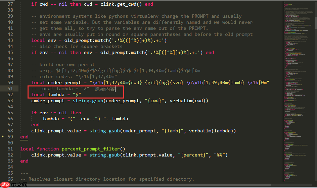Click function name "percent_prompt_filter"
This screenshot has width=317, height=188.
tap(91, 149)
